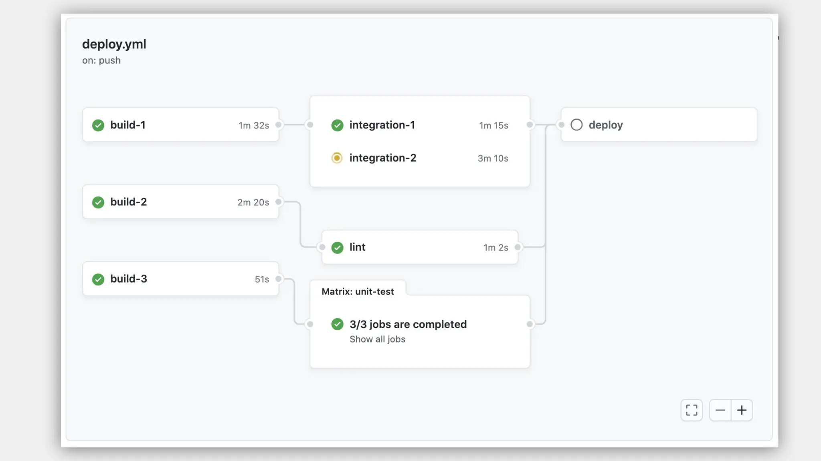
Task: Zoom in with the plus button
Action: point(742,410)
